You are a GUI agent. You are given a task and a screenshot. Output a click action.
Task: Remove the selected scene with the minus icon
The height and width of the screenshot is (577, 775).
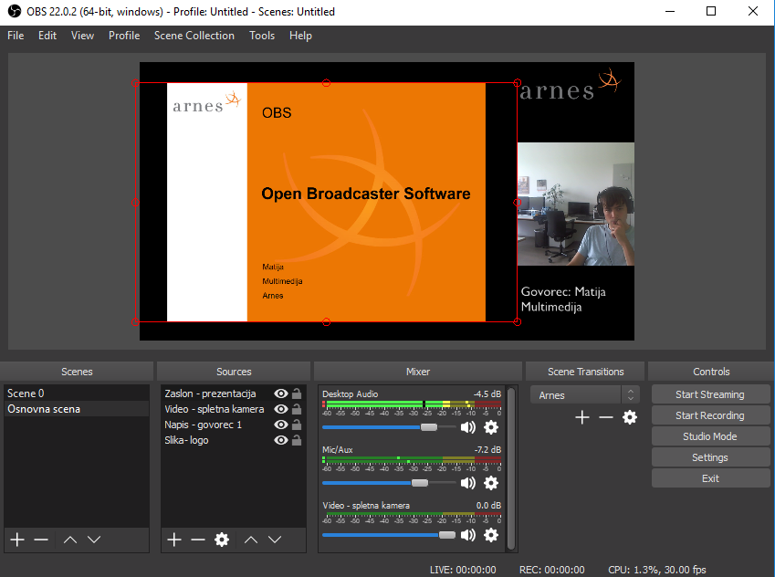(41, 540)
